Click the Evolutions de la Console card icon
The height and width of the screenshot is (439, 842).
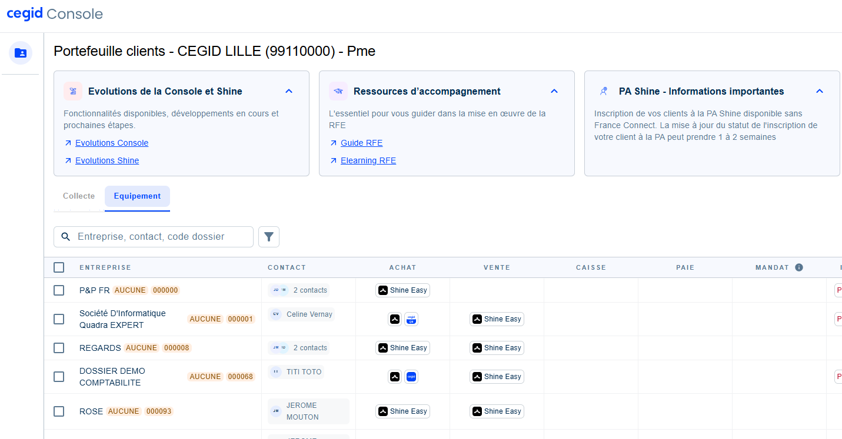tap(73, 91)
